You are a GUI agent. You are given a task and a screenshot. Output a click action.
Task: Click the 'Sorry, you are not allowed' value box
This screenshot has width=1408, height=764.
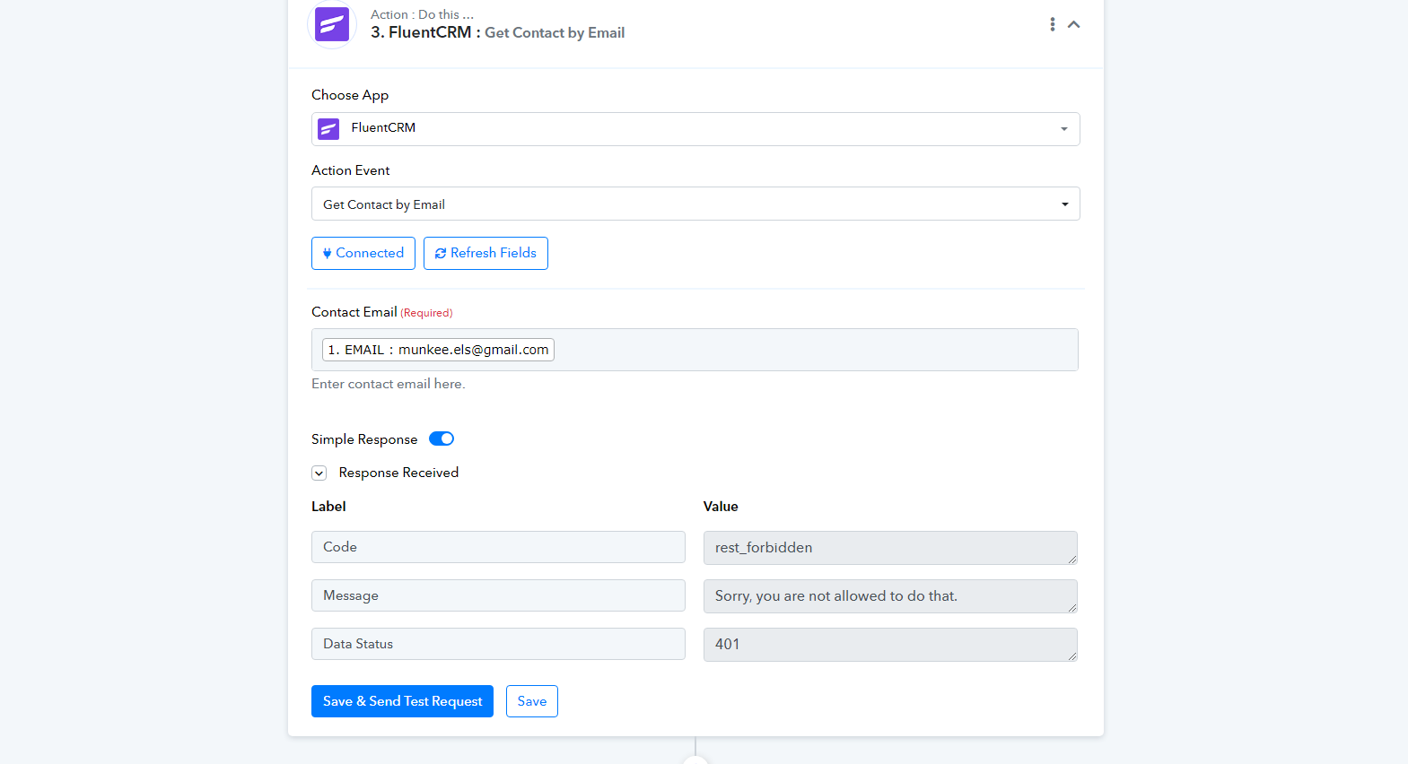[x=890, y=596]
